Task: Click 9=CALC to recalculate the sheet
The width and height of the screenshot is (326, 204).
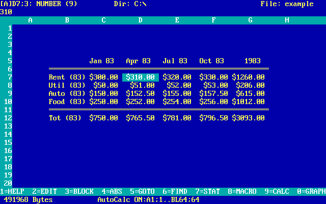Action: [277, 191]
